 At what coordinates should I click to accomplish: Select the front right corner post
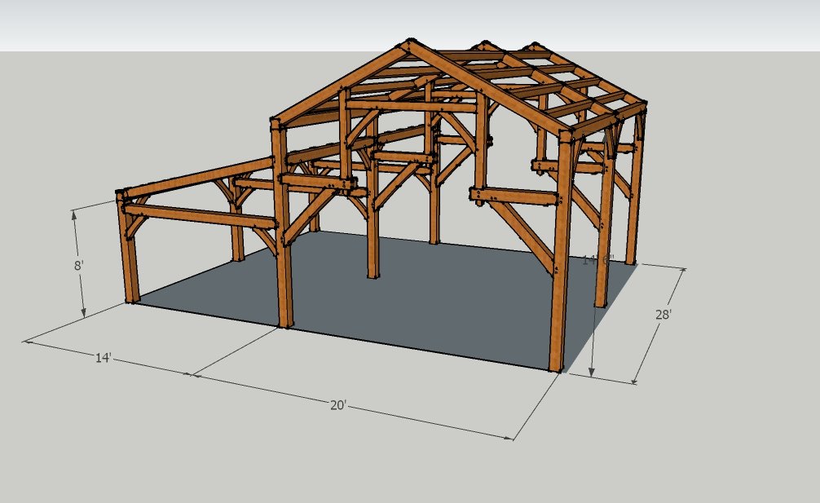pos(560,251)
